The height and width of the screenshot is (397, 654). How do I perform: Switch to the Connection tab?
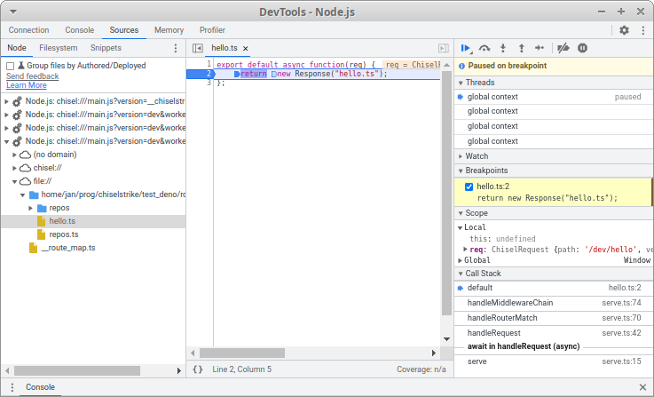pos(28,30)
